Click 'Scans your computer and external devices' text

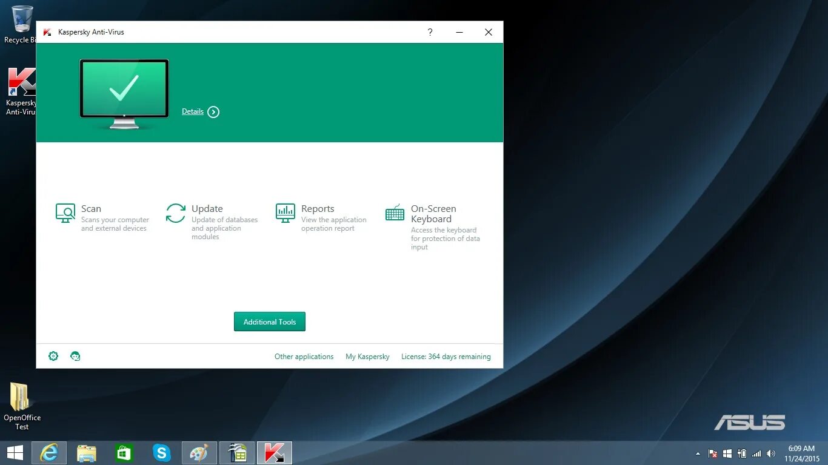[x=115, y=224]
